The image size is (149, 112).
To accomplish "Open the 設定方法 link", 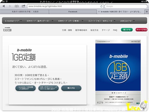I will [x=94, y=30].
